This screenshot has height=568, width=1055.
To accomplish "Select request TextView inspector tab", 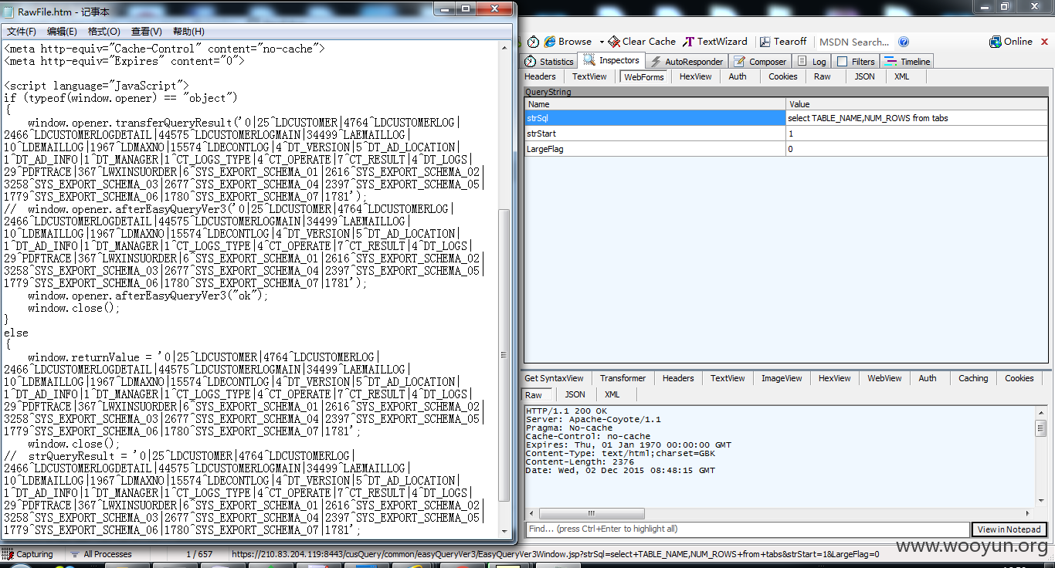I will coord(589,76).
